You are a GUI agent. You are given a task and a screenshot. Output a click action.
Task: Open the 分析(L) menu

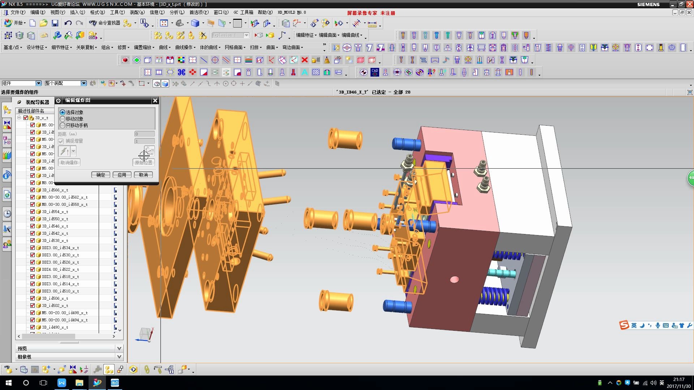(177, 12)
